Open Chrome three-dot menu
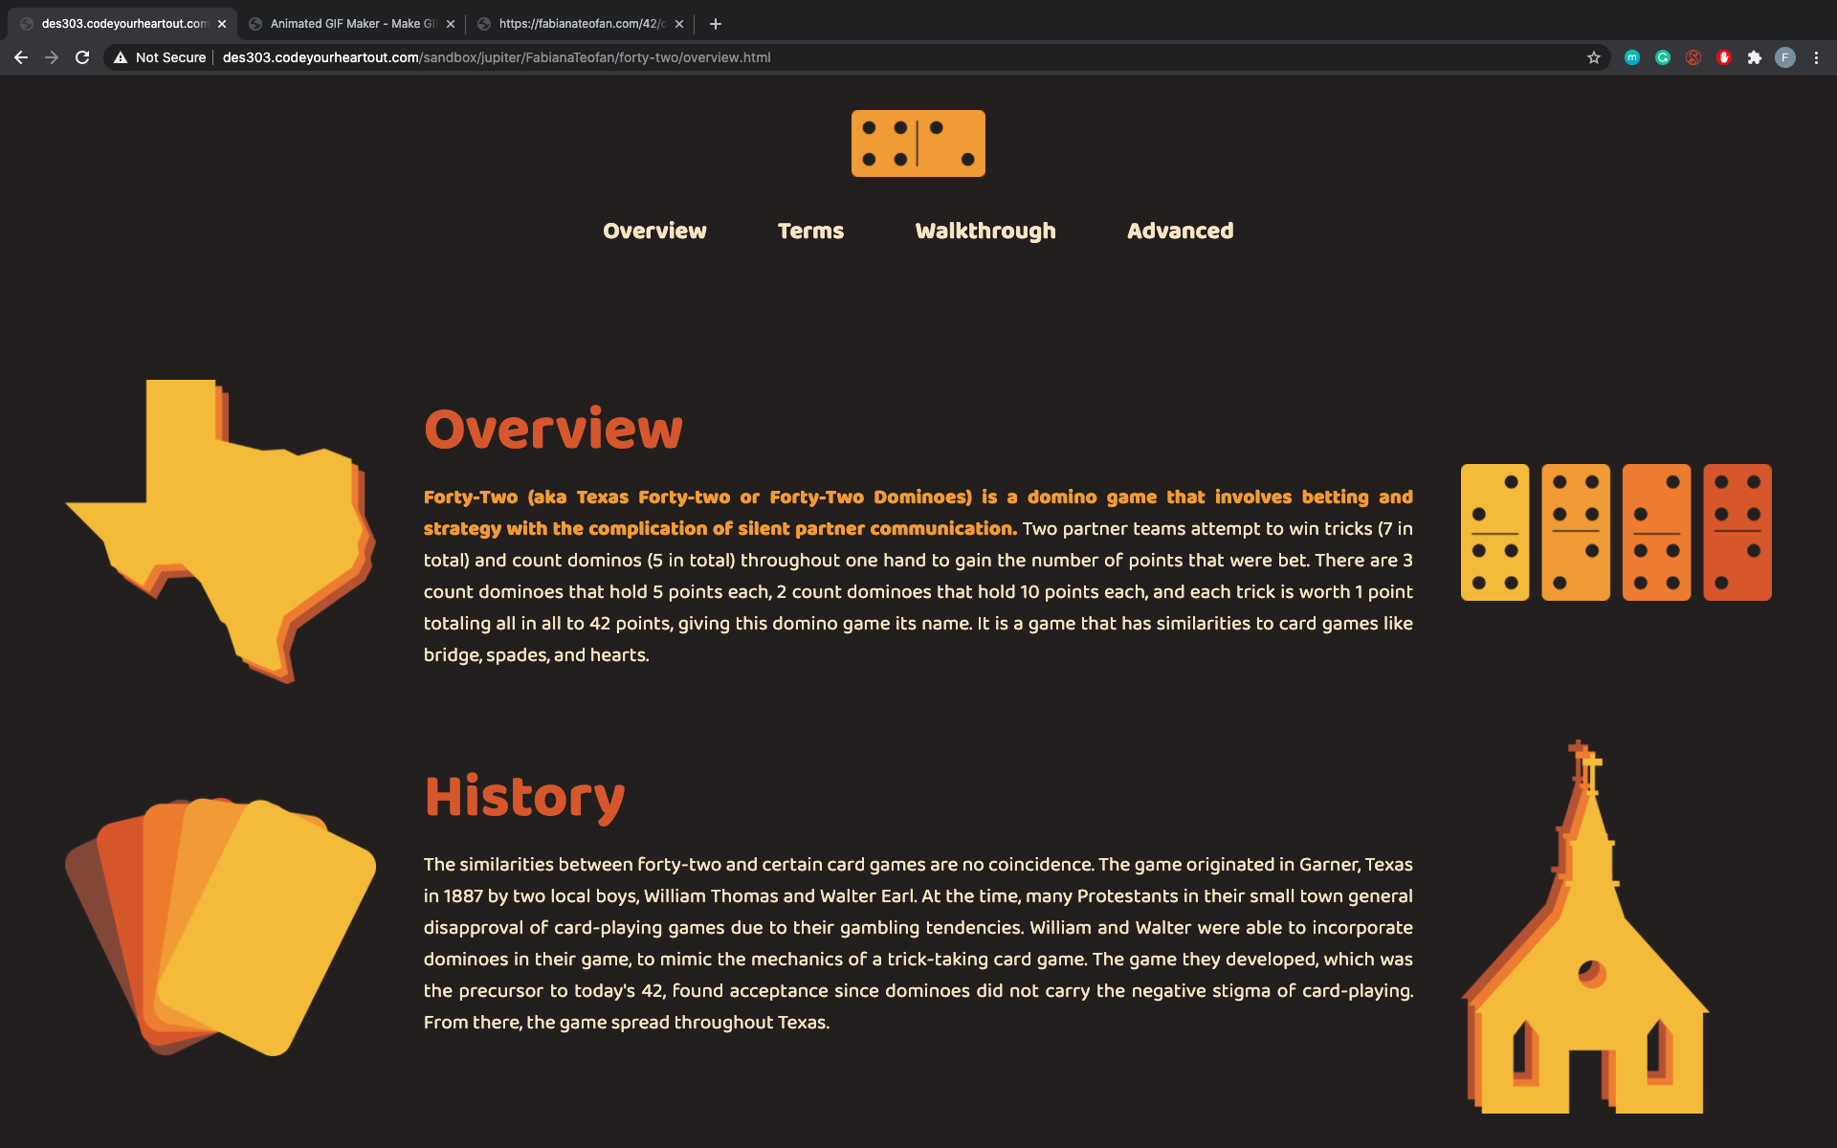Viewport: 1837px width, 1148px height. click(1816, 57)
